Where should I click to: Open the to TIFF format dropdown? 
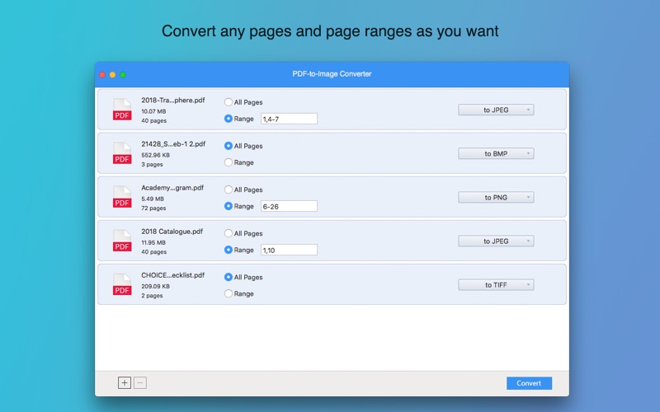496,284
